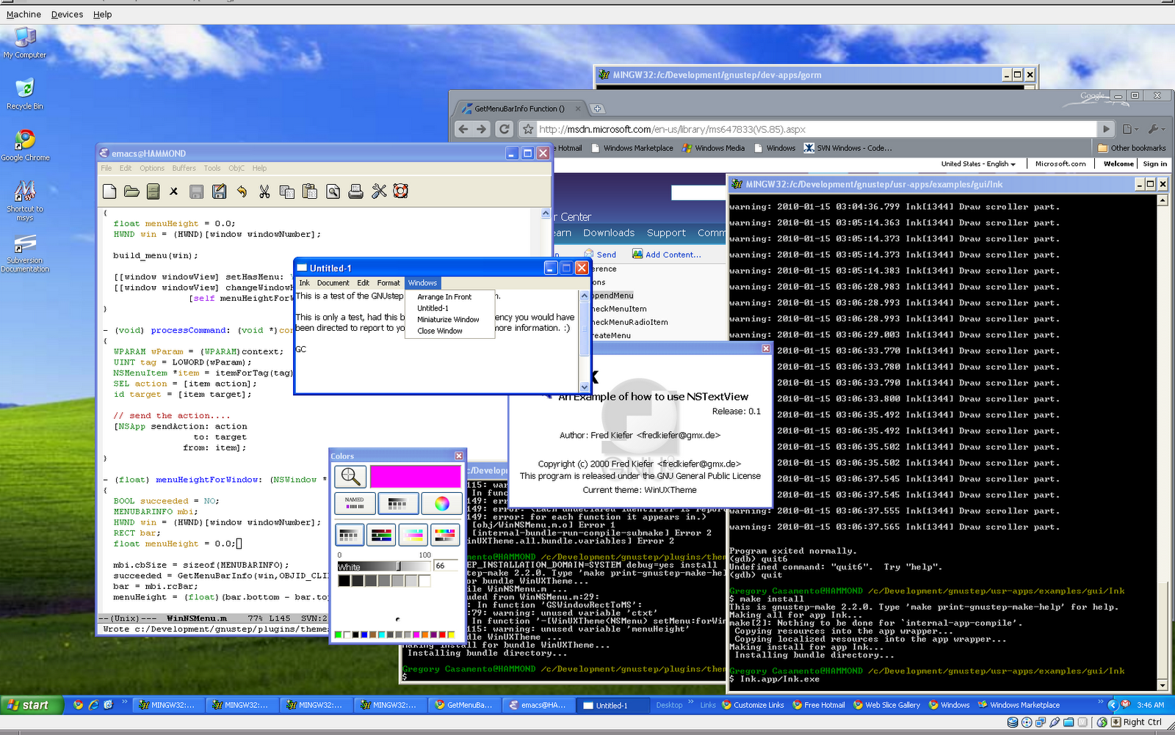
Task: Click the Go arrow beside Chrome address bar
Action: [1106, 129]
